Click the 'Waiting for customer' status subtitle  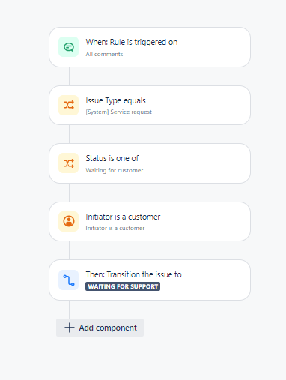click(115, 170)
